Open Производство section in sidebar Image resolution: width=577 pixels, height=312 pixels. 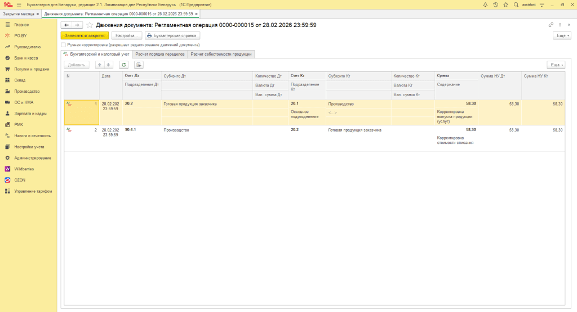click(x=27, y=92)
